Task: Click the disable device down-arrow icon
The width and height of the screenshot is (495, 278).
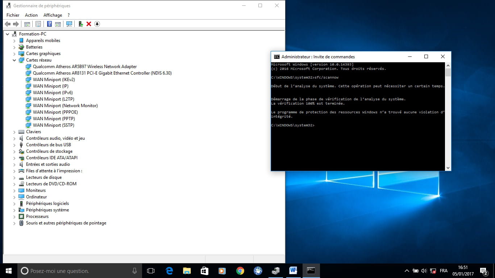Action: tap(97, 24)
